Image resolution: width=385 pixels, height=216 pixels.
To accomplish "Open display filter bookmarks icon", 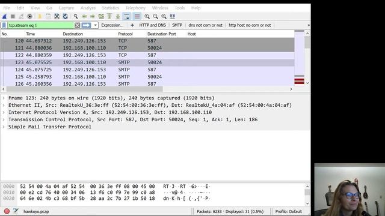I will point(4,25).
